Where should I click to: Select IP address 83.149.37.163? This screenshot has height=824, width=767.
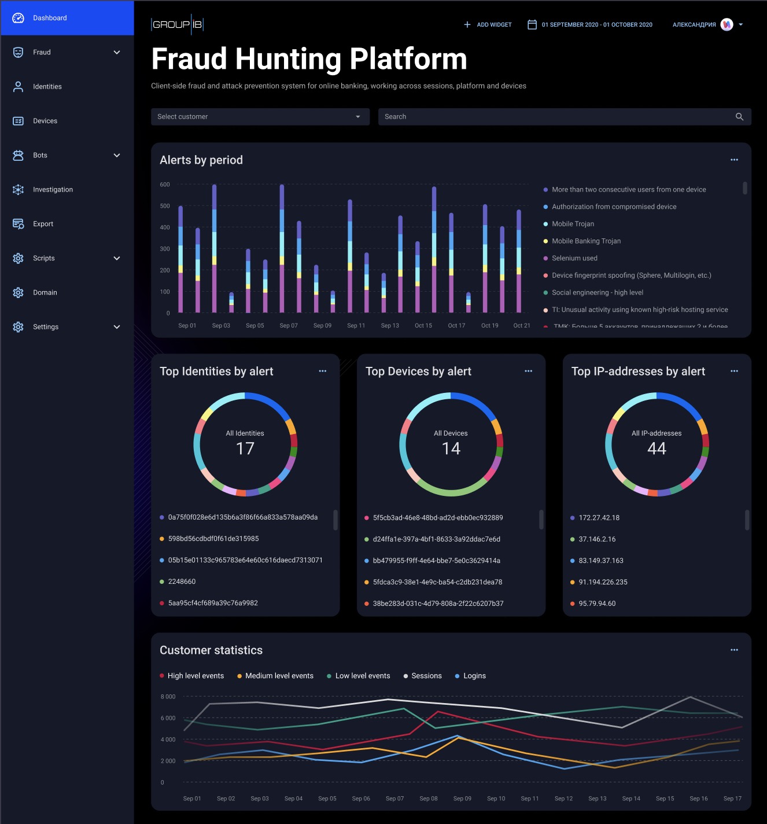pos(601,561)
